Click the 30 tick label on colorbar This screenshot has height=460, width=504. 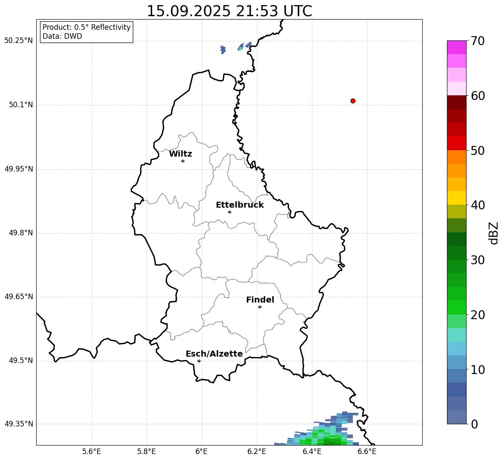click(x=477, y=260)
